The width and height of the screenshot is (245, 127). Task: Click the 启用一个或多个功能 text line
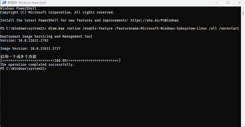point(18,56)
